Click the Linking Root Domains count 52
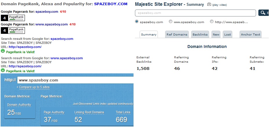 (x=78, y=120)
